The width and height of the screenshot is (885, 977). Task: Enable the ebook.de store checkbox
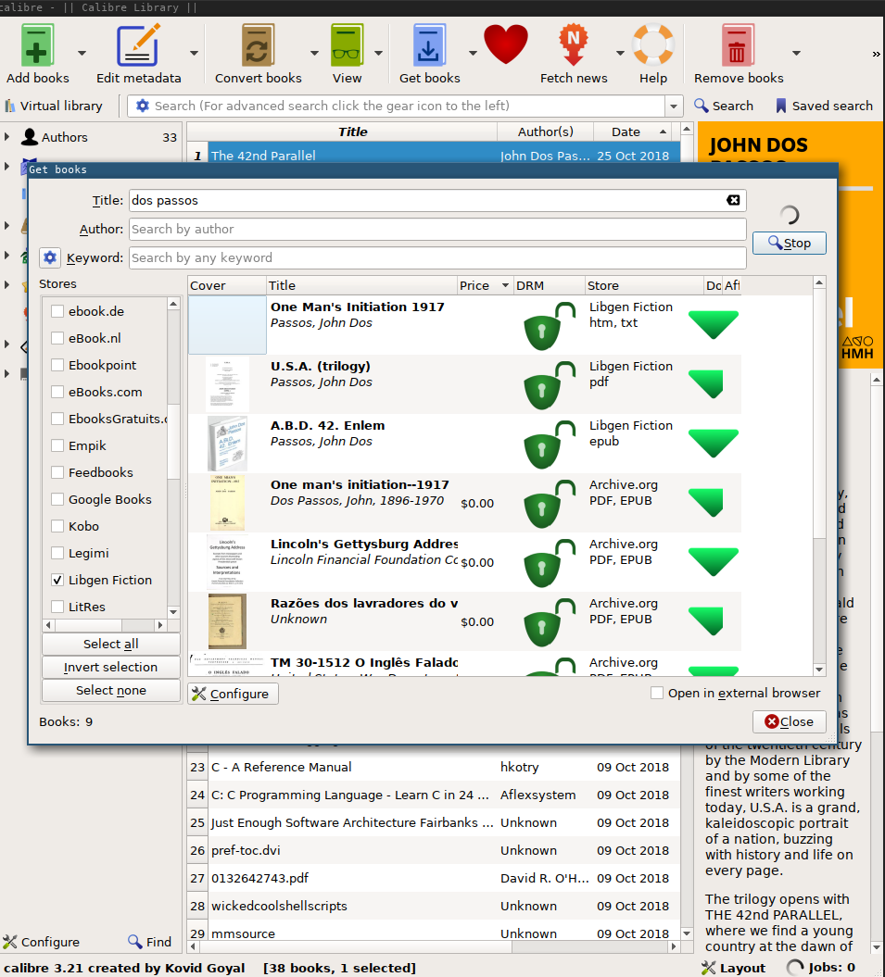tap(57, 311)
